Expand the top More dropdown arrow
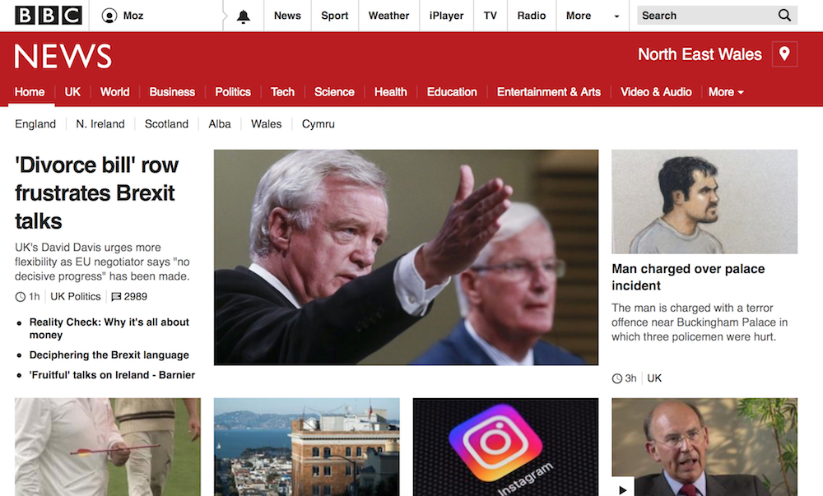 click(616, 16)
